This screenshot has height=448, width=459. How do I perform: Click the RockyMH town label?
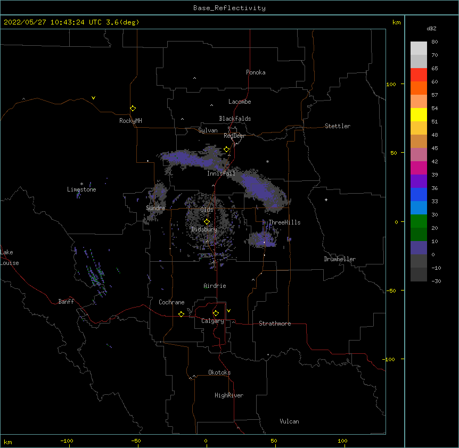coord(130,121)
